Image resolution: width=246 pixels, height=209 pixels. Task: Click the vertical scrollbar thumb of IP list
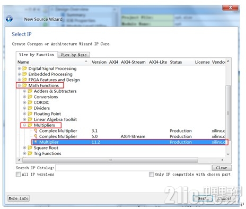point(228,113)
